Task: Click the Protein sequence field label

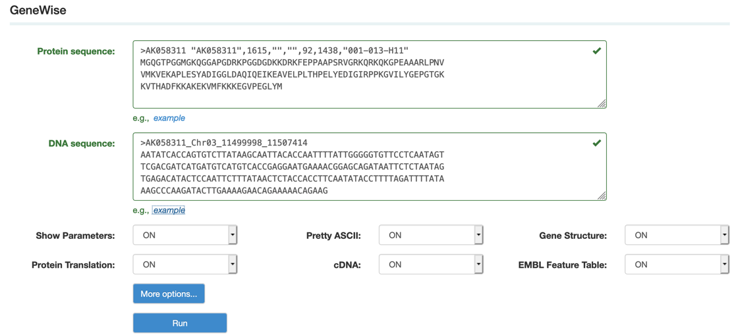Action: [76, 51]
